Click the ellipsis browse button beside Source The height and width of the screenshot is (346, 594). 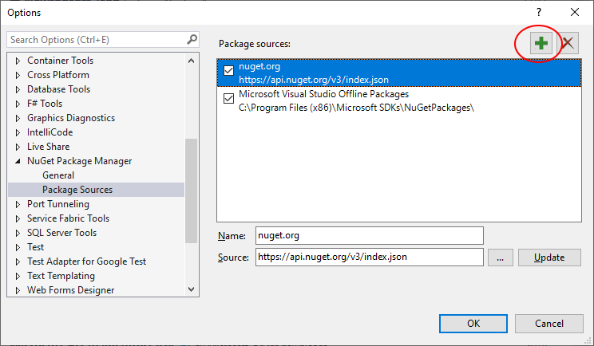pos(499,258)
